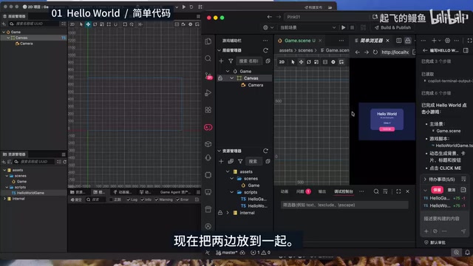The image size is (473, 266).
Task: Reload the simple browser page
Action: [x=375, y=52]
